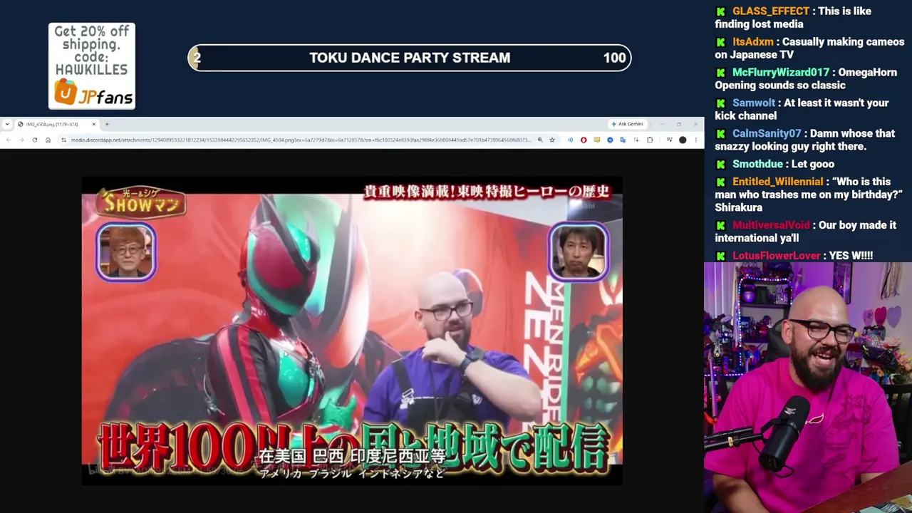912x513 pixels.
Task: Open the blue sound-wave extension
Action: [570, 140]
